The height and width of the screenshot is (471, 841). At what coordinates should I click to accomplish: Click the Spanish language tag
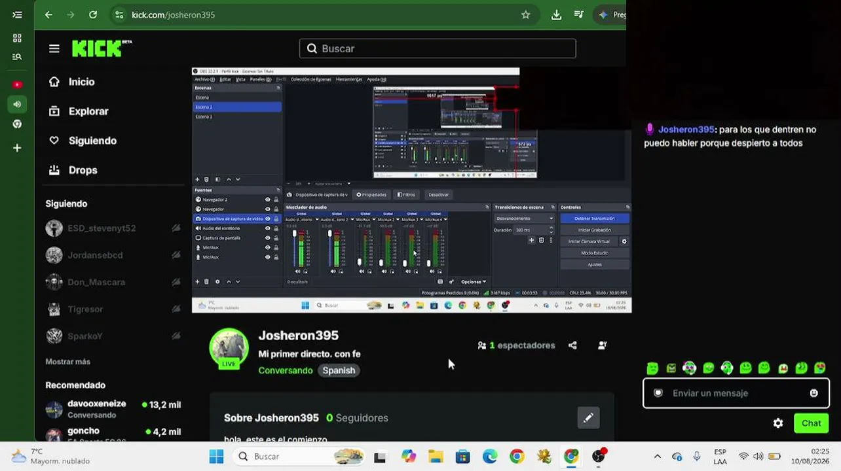click(339, 370)
